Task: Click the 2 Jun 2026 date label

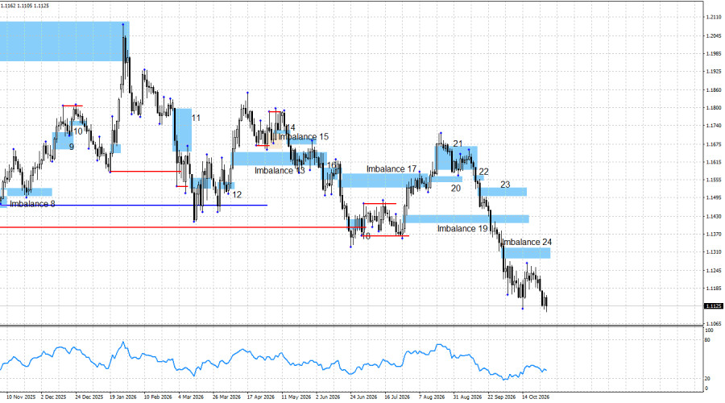Action: click(x=328, y=397)
